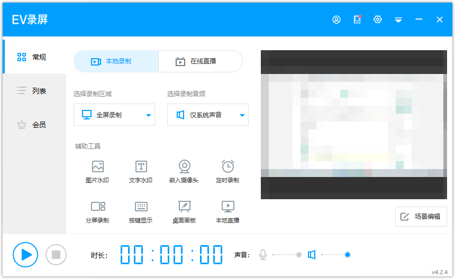Minimize the EV录屏 window
This screenshot has width=455, height=279.
(x=418, y=20)
